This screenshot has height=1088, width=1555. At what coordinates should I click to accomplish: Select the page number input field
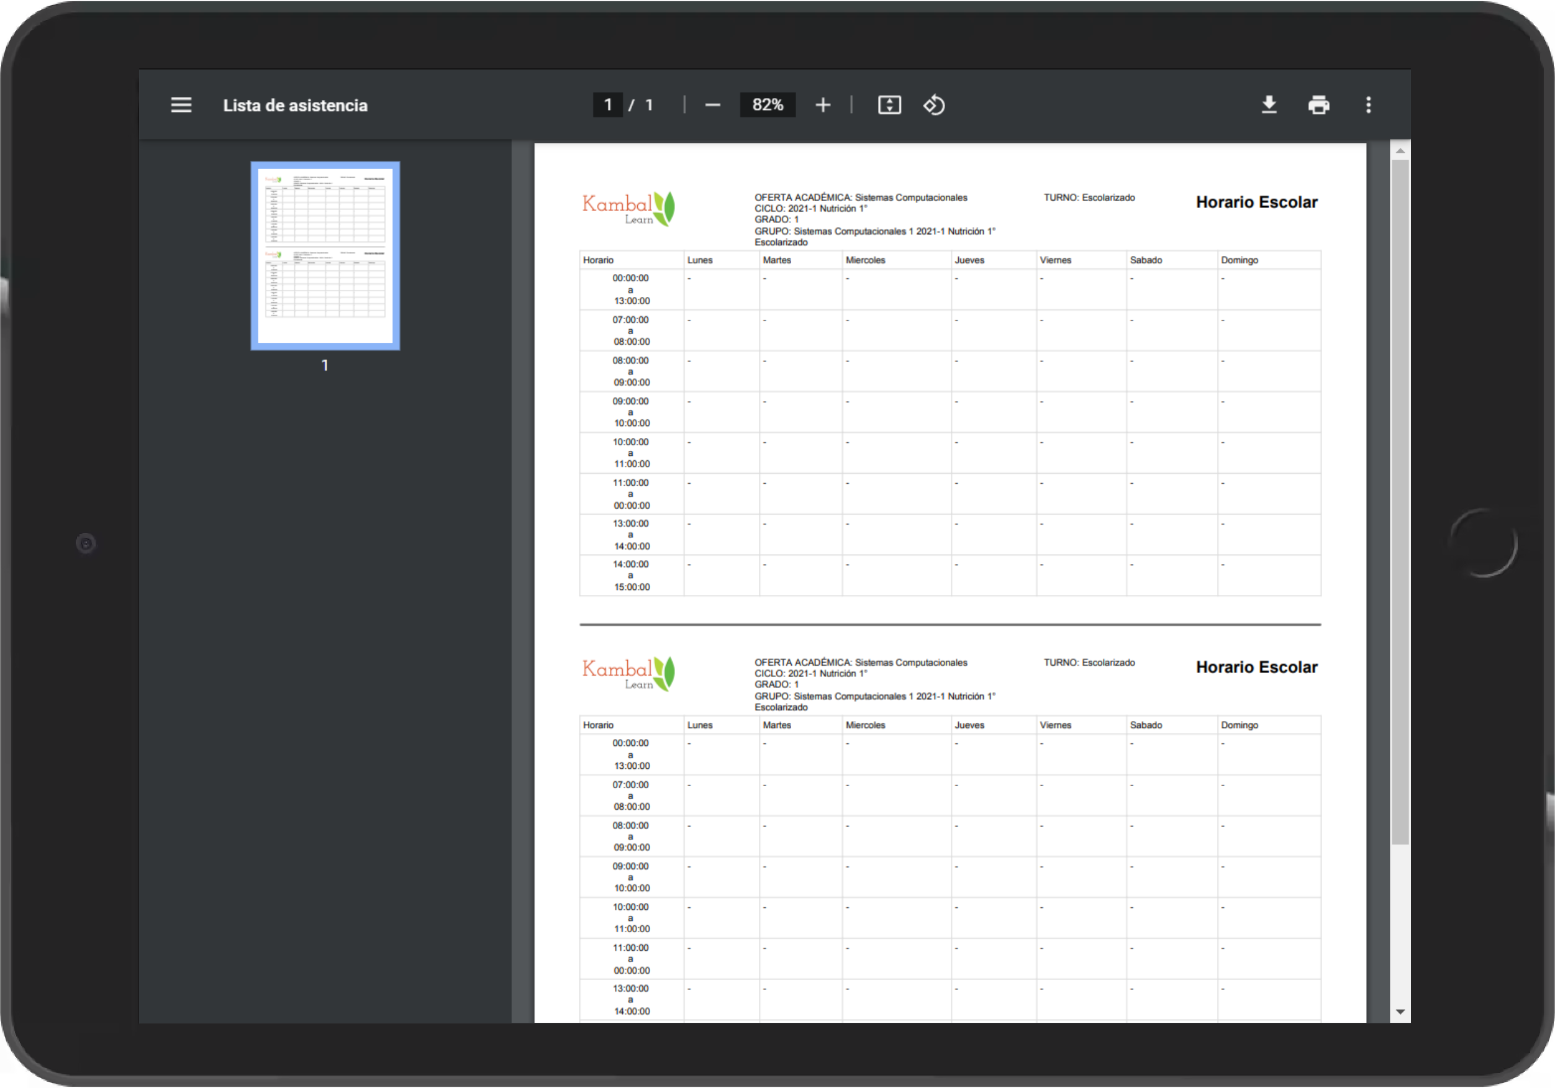(607, 105)
